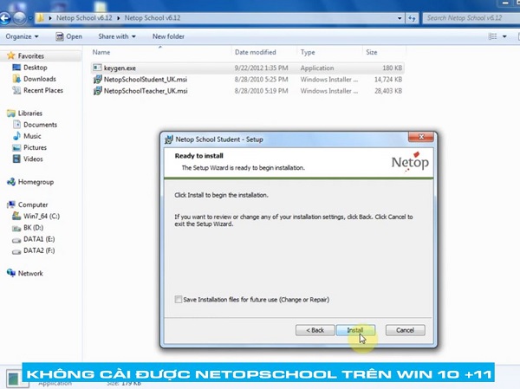Screen dimensions: 520x389
Task: Click second Netop School v6.12 breadcrumb
Action: [x=153, y=18]
